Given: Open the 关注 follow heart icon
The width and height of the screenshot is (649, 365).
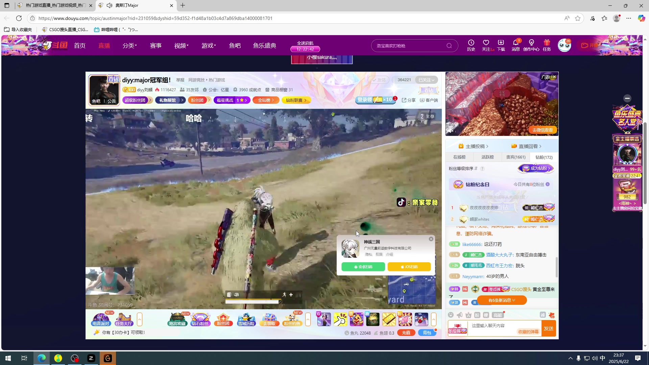Looking at the screenshot, I should click(486, 45).
